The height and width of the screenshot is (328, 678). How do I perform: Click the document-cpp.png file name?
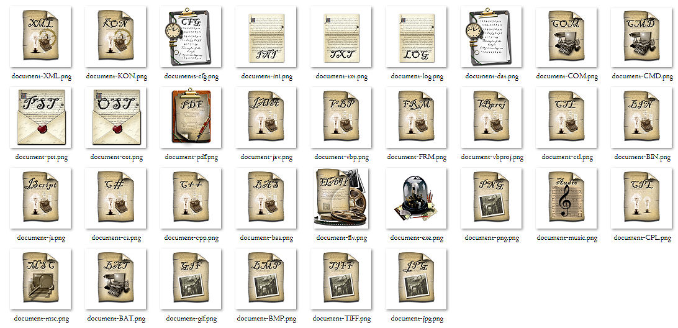pos(191,238)
